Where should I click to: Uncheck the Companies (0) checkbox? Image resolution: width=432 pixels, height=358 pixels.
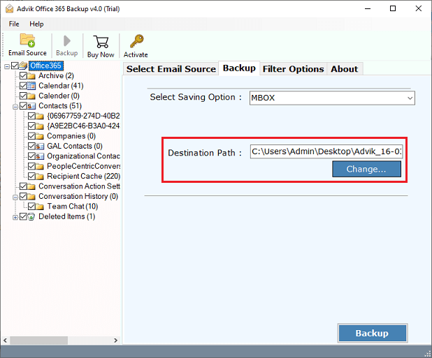point(31,136)
